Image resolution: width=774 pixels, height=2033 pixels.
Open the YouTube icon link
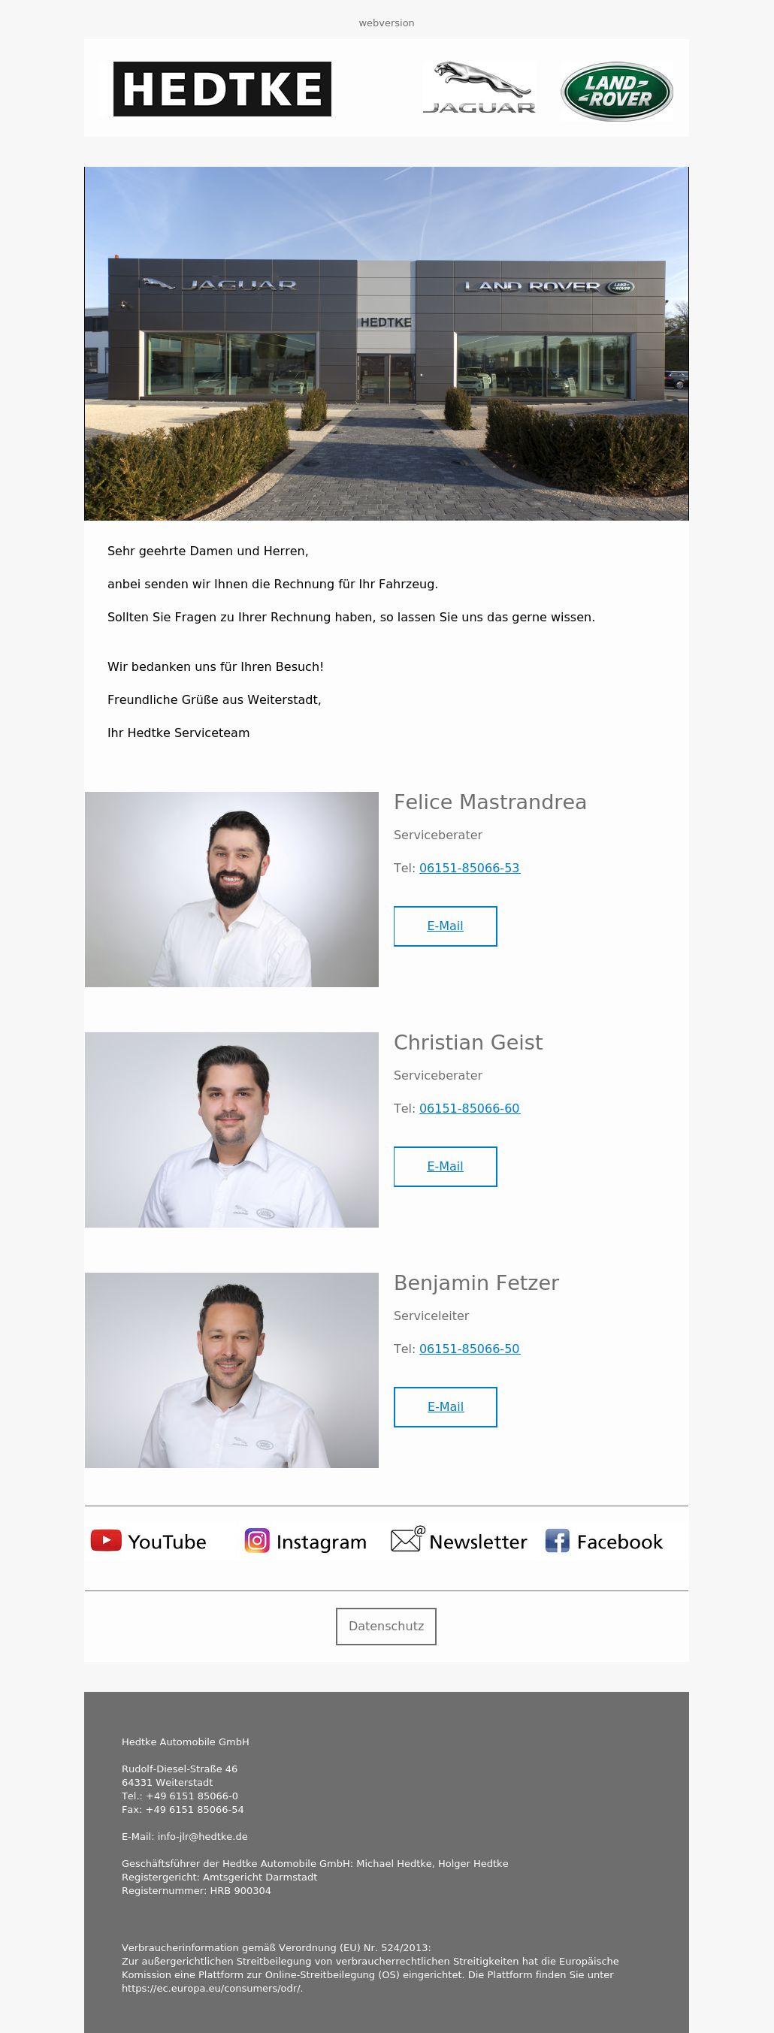point(148,1541)
